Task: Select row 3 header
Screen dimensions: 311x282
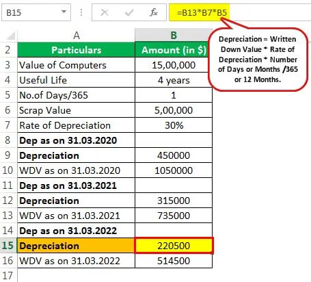Action: 8,65
